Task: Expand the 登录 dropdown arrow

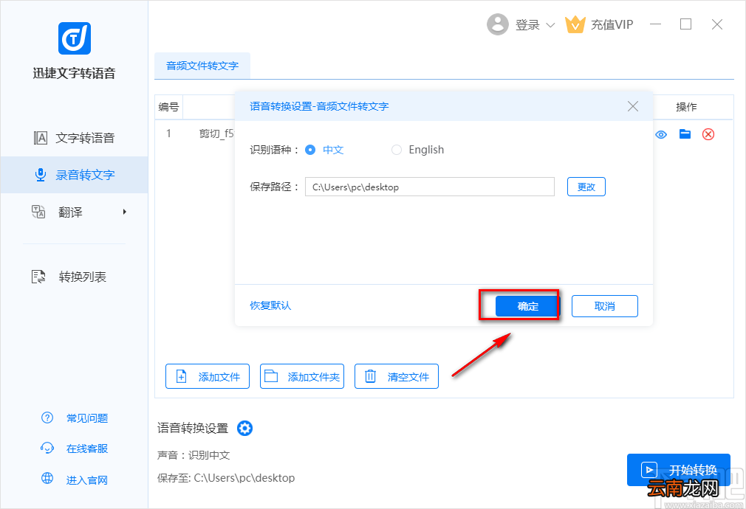Action: [x=550, y=25]
